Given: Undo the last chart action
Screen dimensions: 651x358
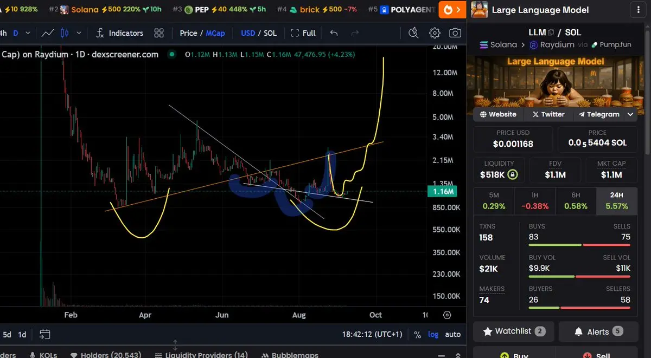Looking at the screenshot, I should click(334, 33).
